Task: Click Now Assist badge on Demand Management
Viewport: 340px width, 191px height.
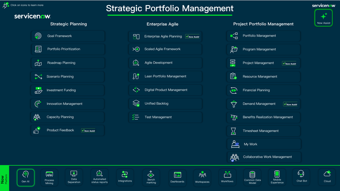Action: coord(290,104)
